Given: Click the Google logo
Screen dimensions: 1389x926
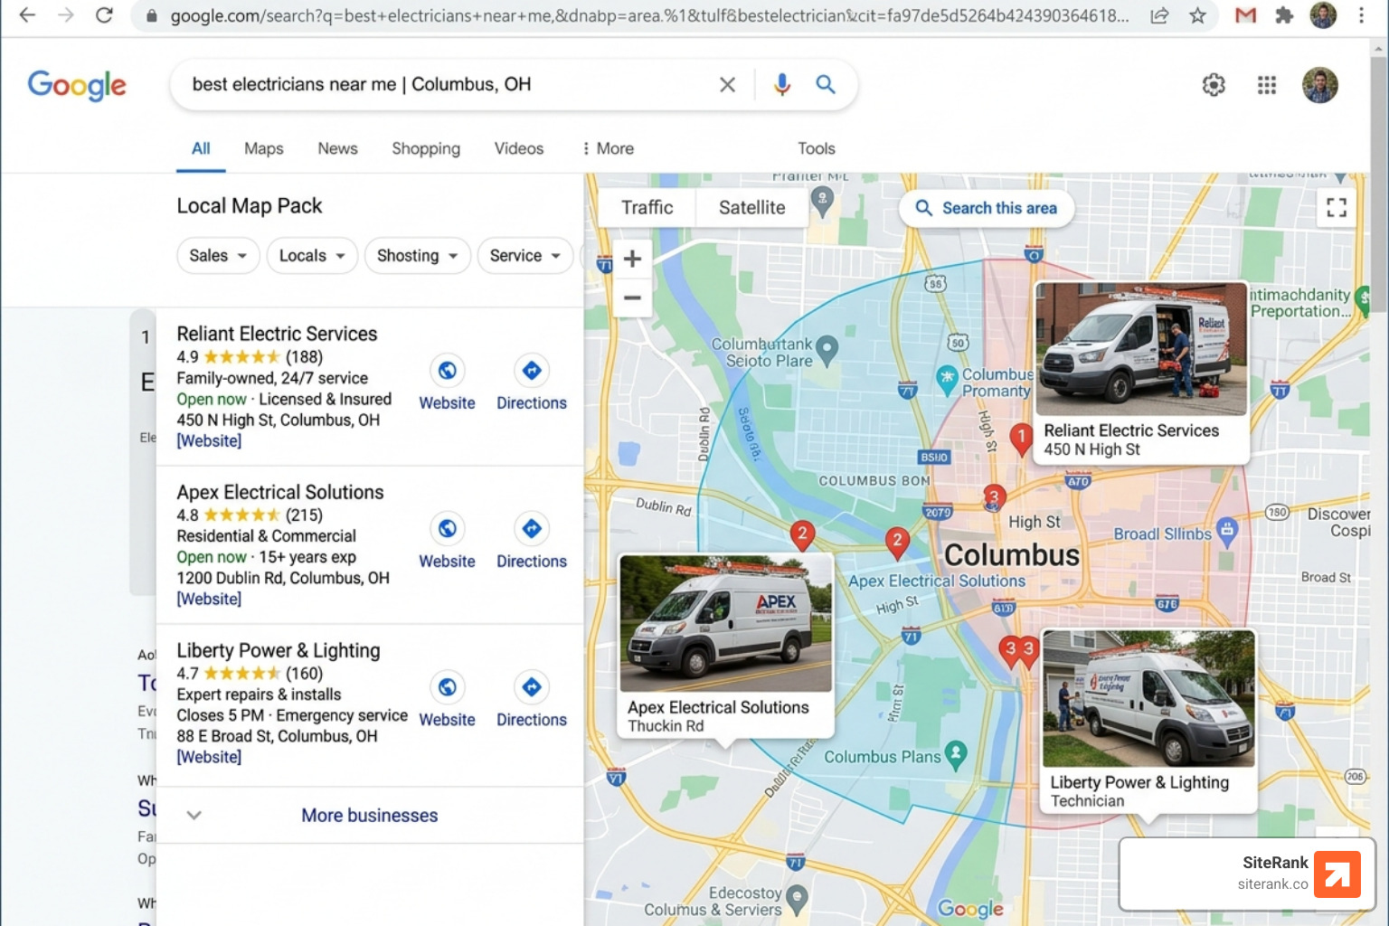Looking at the screenshot, I should point(77,85).
